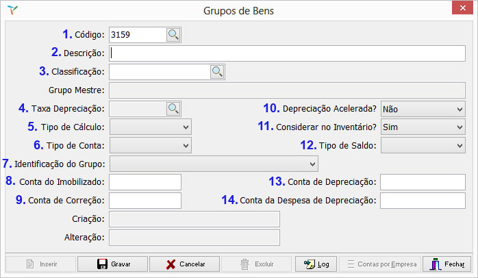This screenshot has height=278, width=478.
Task: Close the Grupos de Bens window
Action: 462,8
